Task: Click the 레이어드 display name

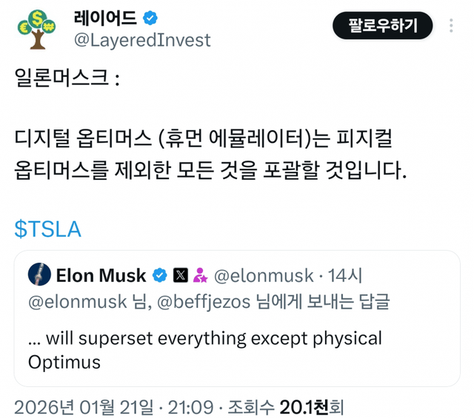Action: [104, 18]
